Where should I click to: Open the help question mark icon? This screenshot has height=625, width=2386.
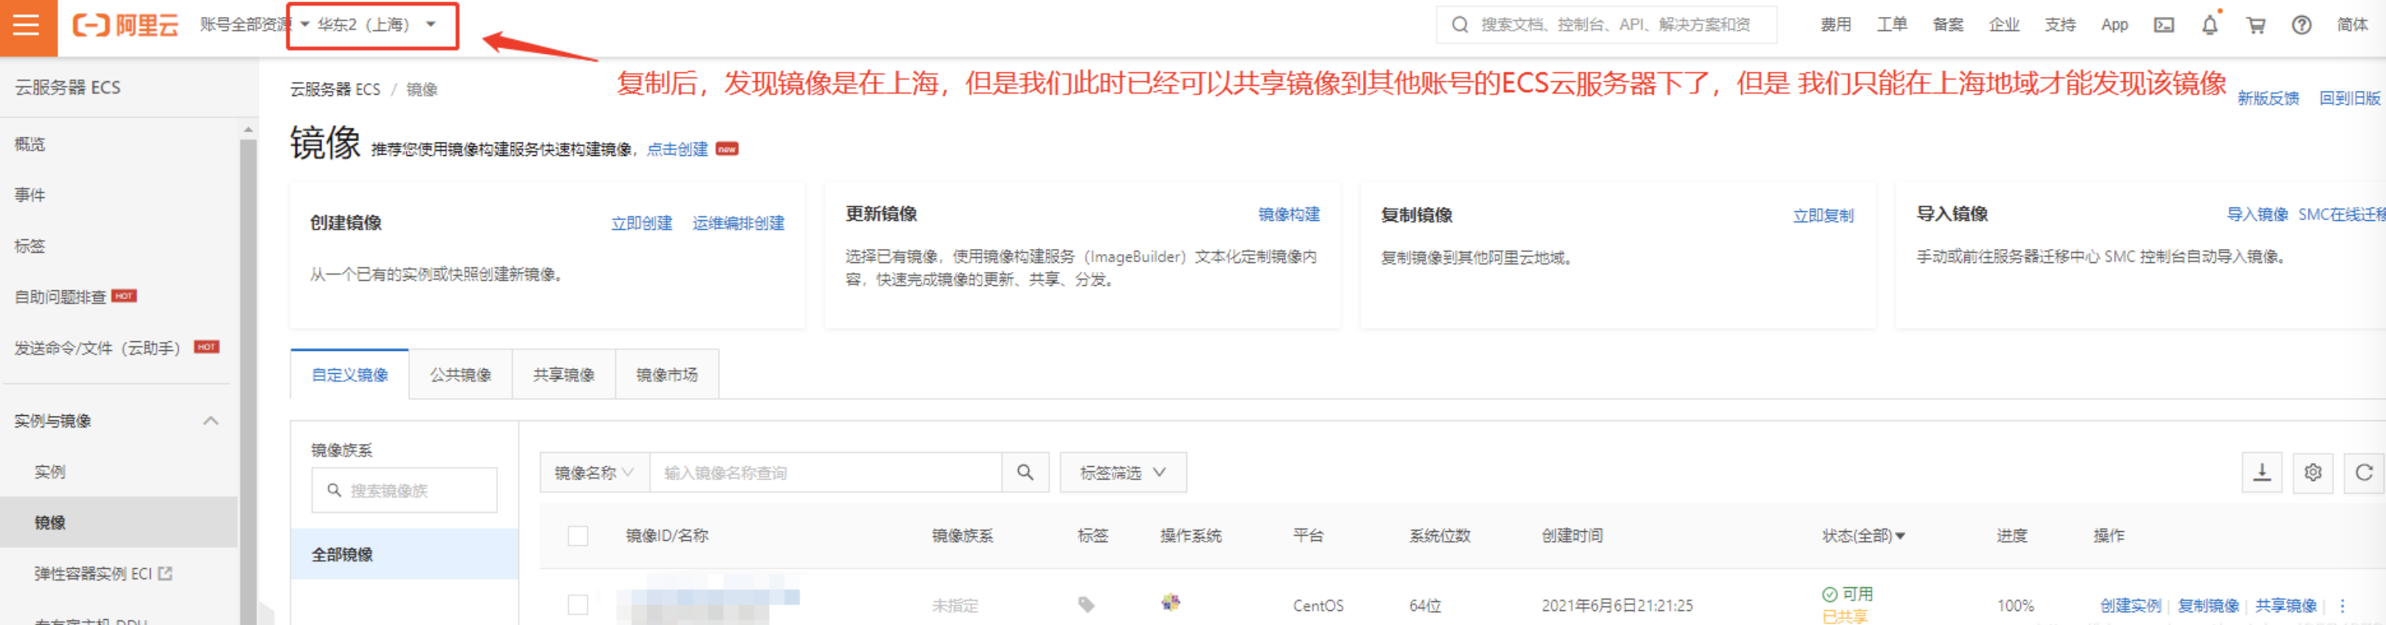(2302, 25)
